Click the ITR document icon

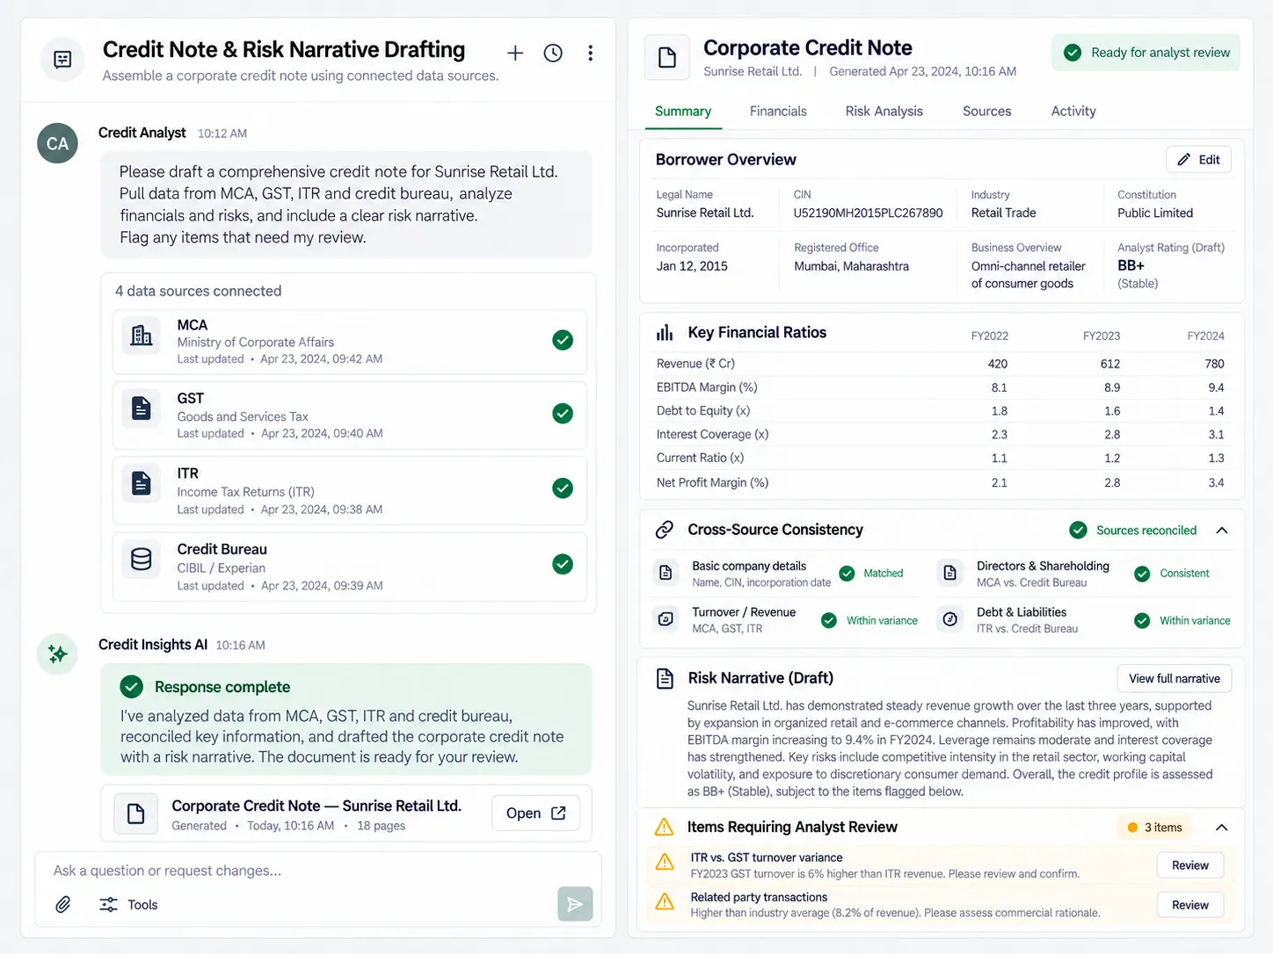coord(141,483)
